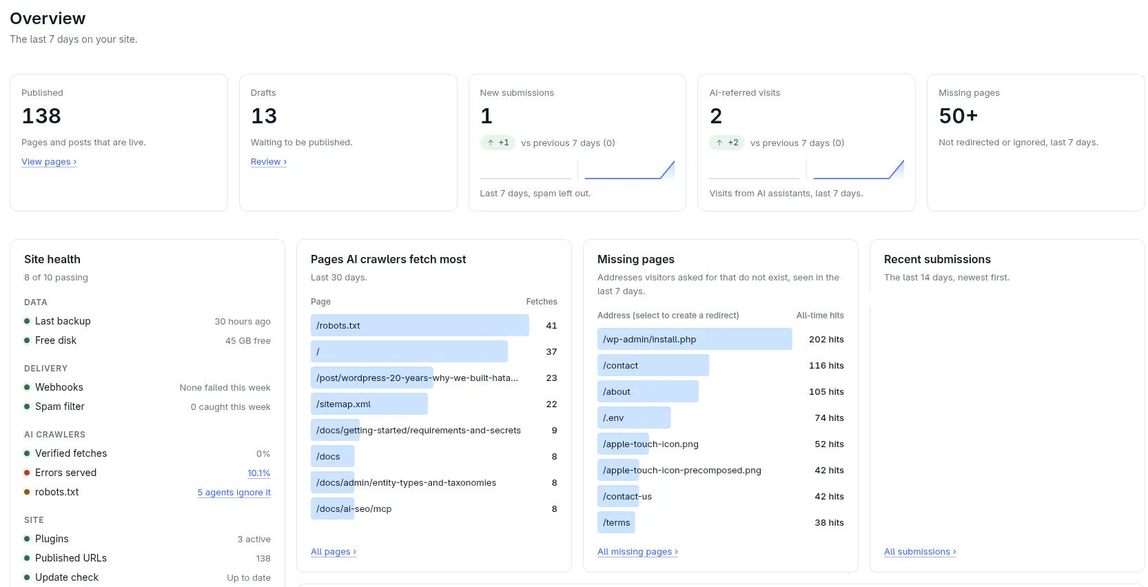1148x587 pixels.
Task: Click the '202 hits' value
Action: (x=826, y=340)
